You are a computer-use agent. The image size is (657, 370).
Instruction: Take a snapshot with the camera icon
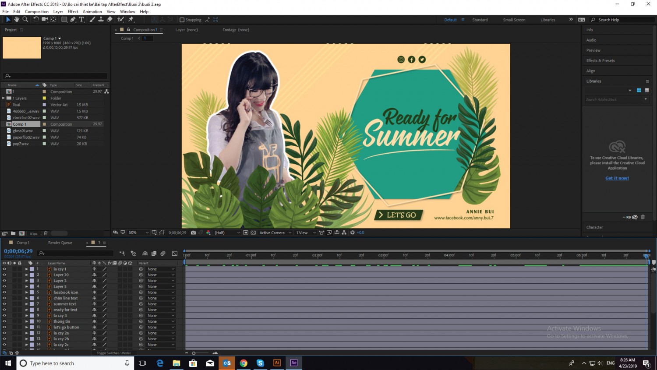[x=193, y=233]
